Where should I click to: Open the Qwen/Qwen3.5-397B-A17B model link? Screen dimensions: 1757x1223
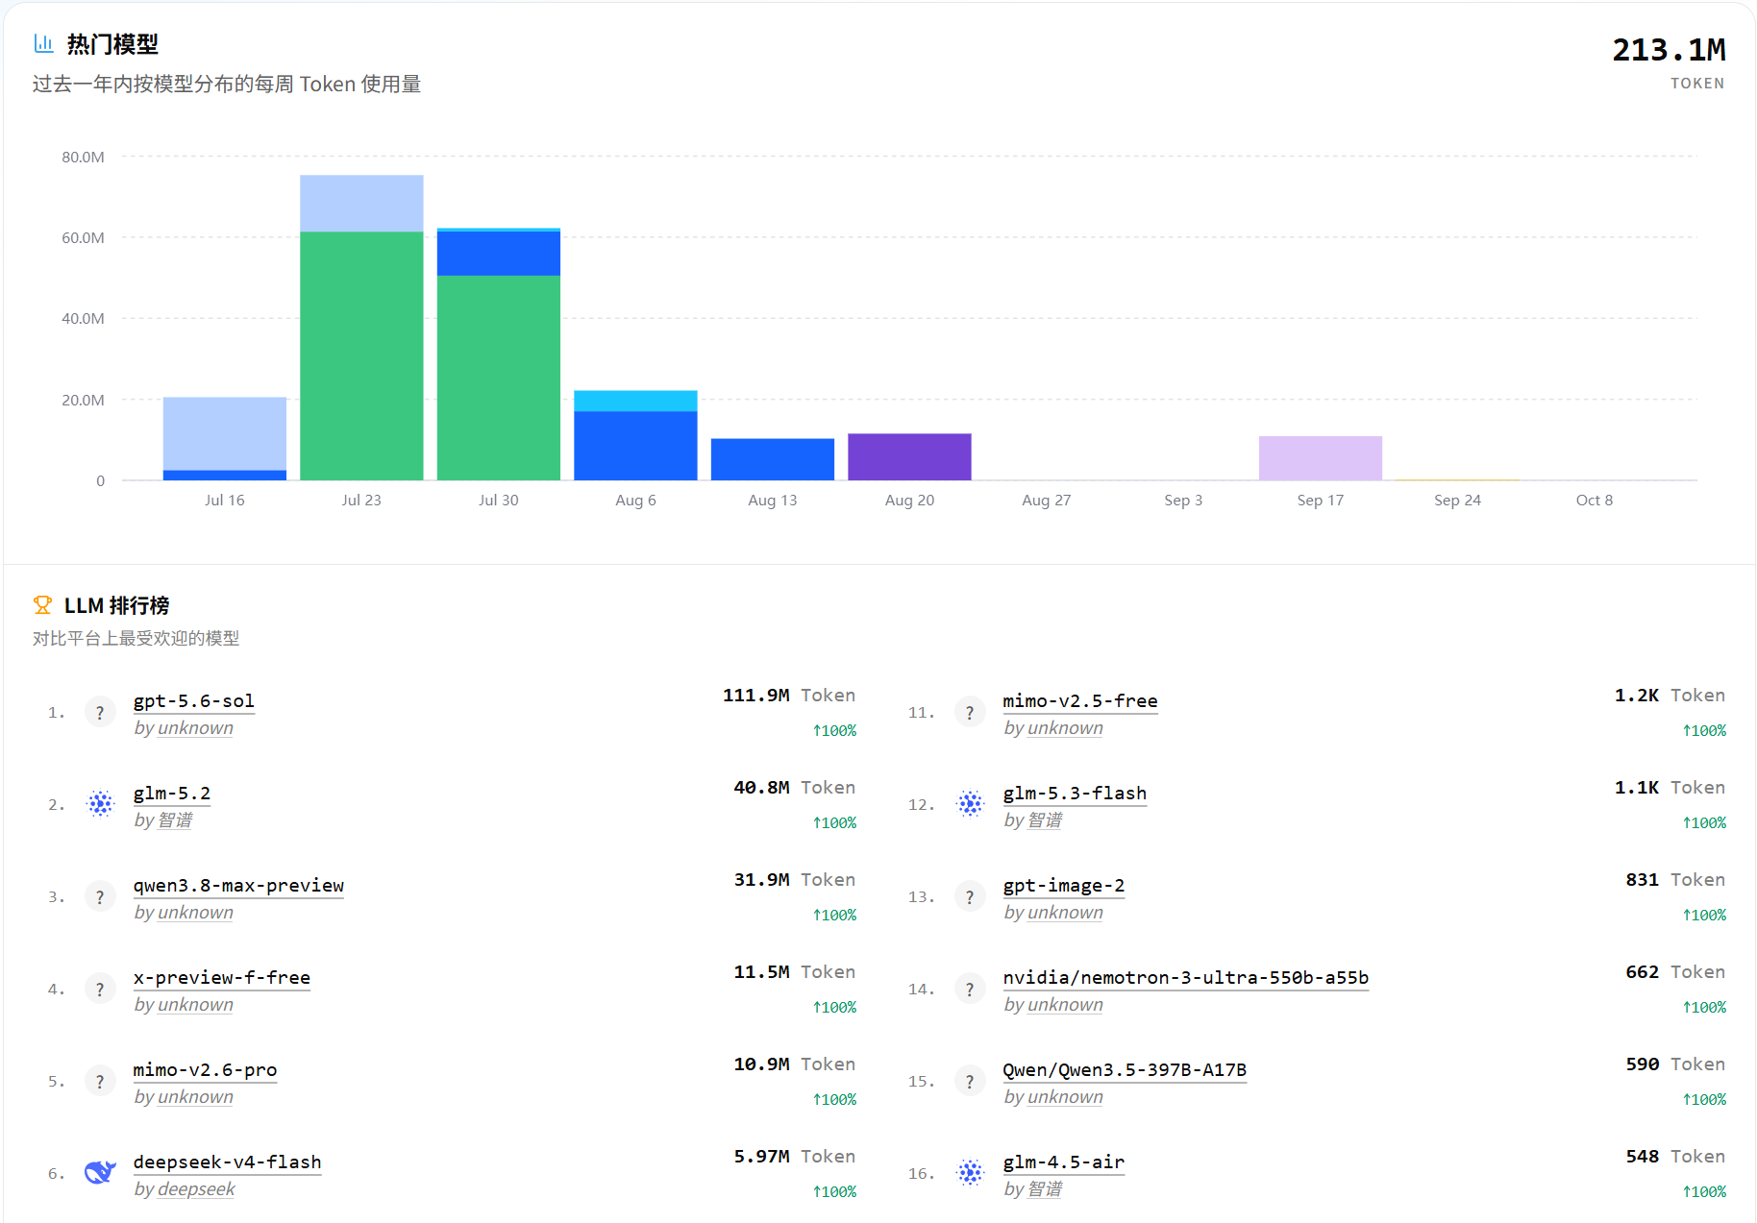(1125, 1069)
